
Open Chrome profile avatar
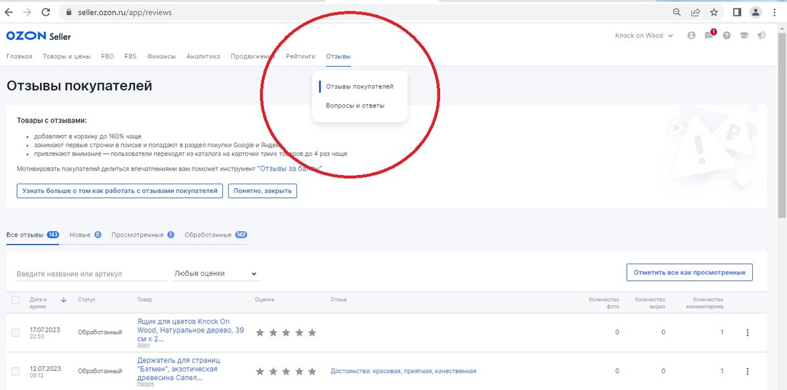(756, 12)
